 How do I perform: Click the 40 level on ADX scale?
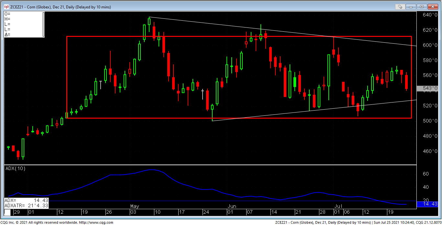tap(426, 187)
